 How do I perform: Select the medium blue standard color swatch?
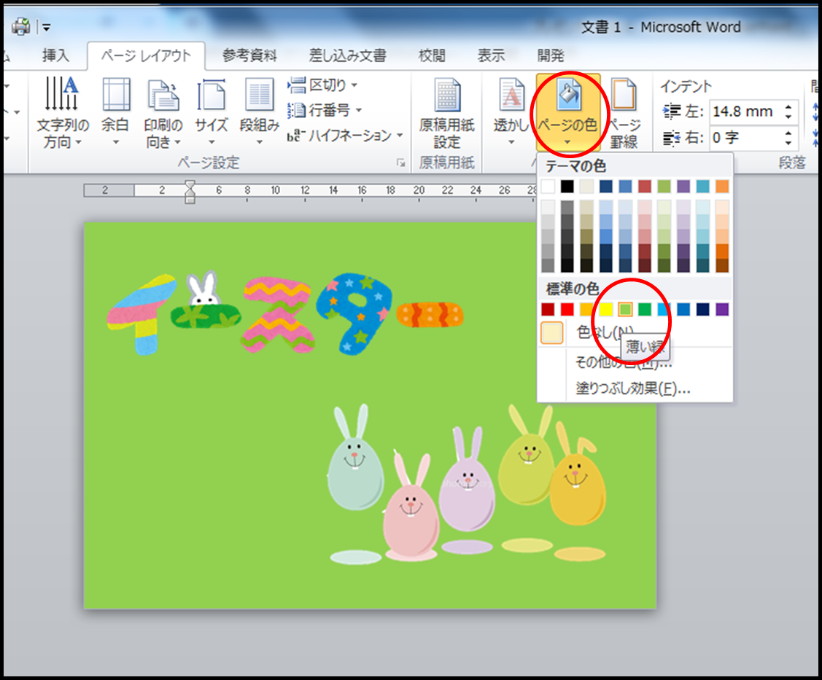pyautogui.click(x=683, y=310)
